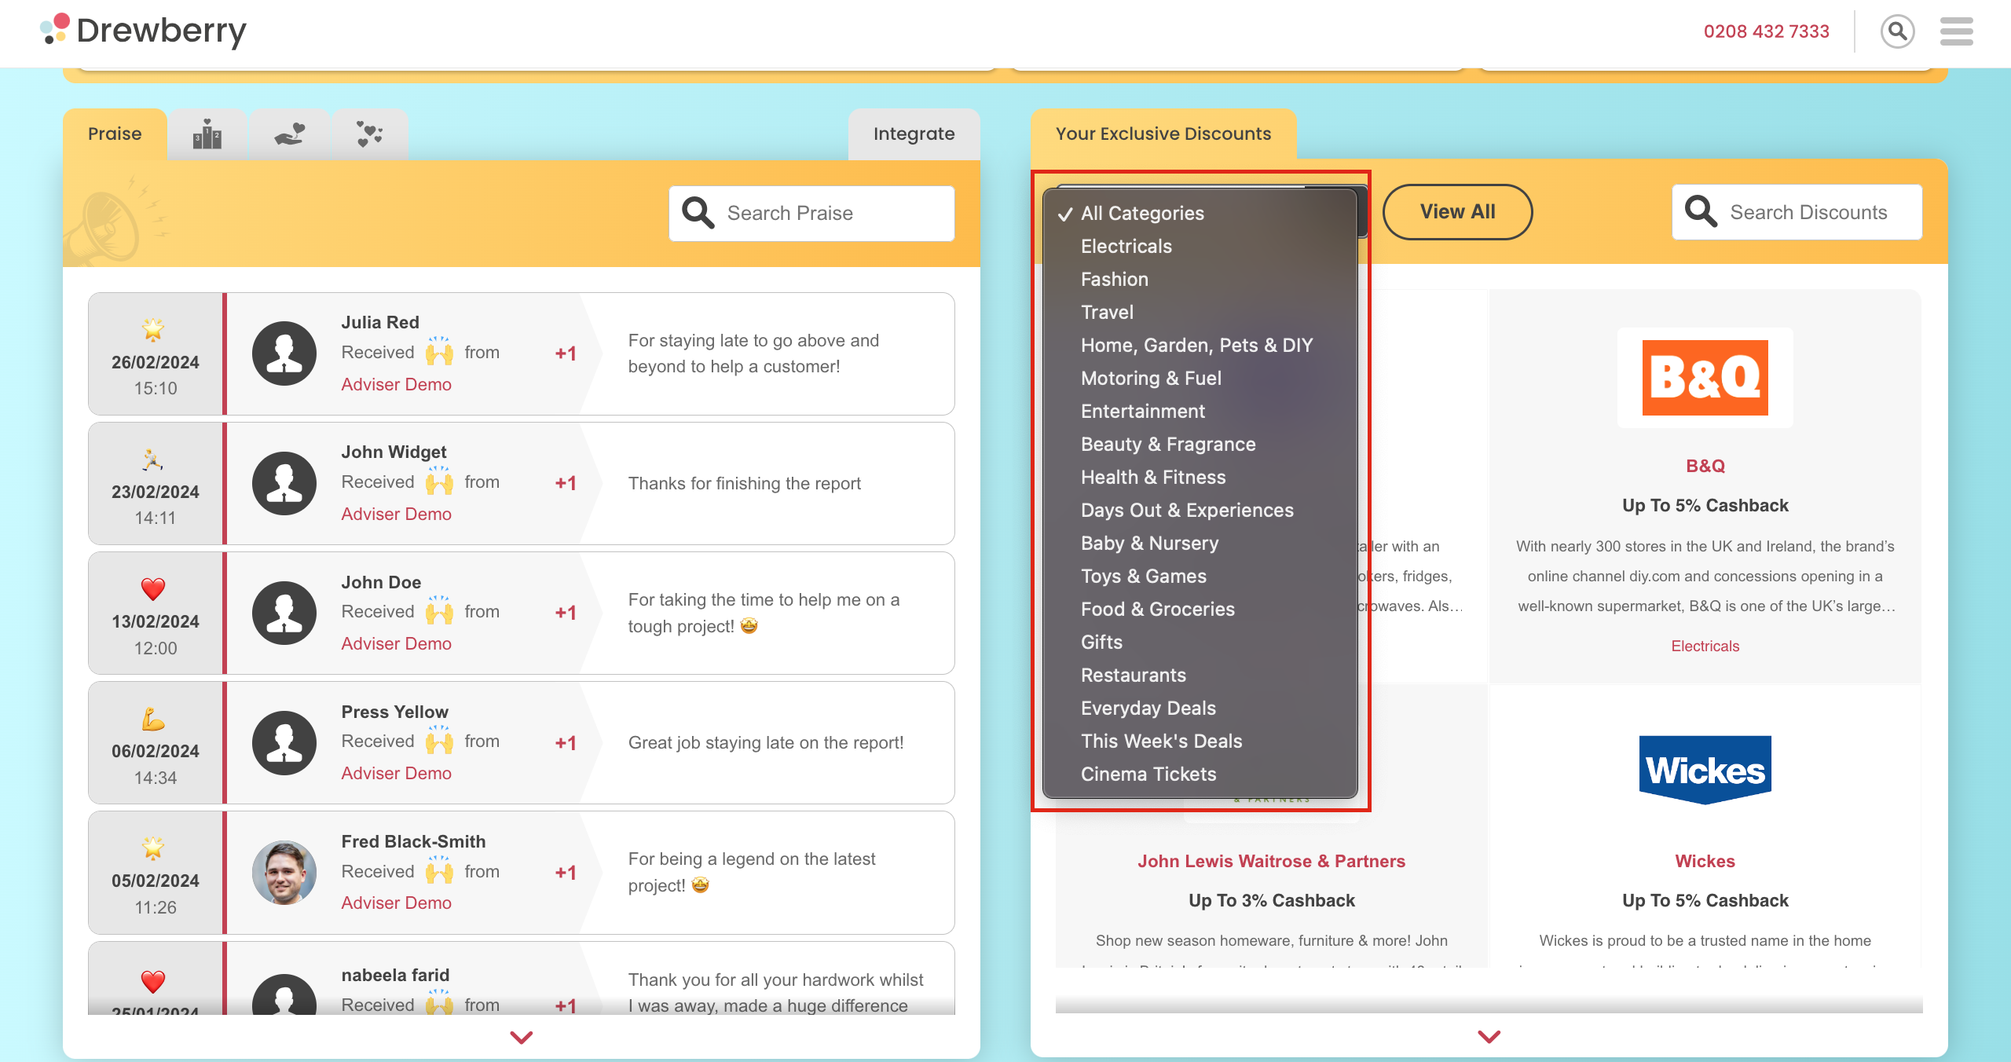The width and height of the screenshot is (2011, 1062).
Task: Switch to the hearts tab icon
Action: point(369,134)
